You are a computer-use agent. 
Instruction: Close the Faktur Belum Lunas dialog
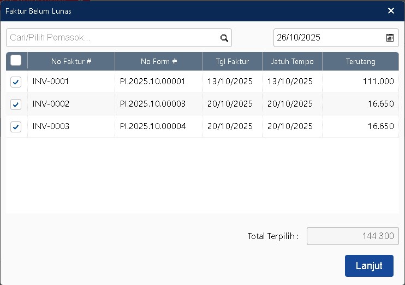click(391, 11)
